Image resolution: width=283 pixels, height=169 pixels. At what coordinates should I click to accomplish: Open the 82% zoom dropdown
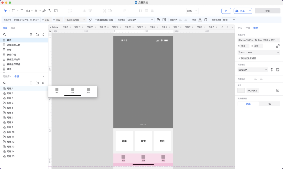click(192, 11)
